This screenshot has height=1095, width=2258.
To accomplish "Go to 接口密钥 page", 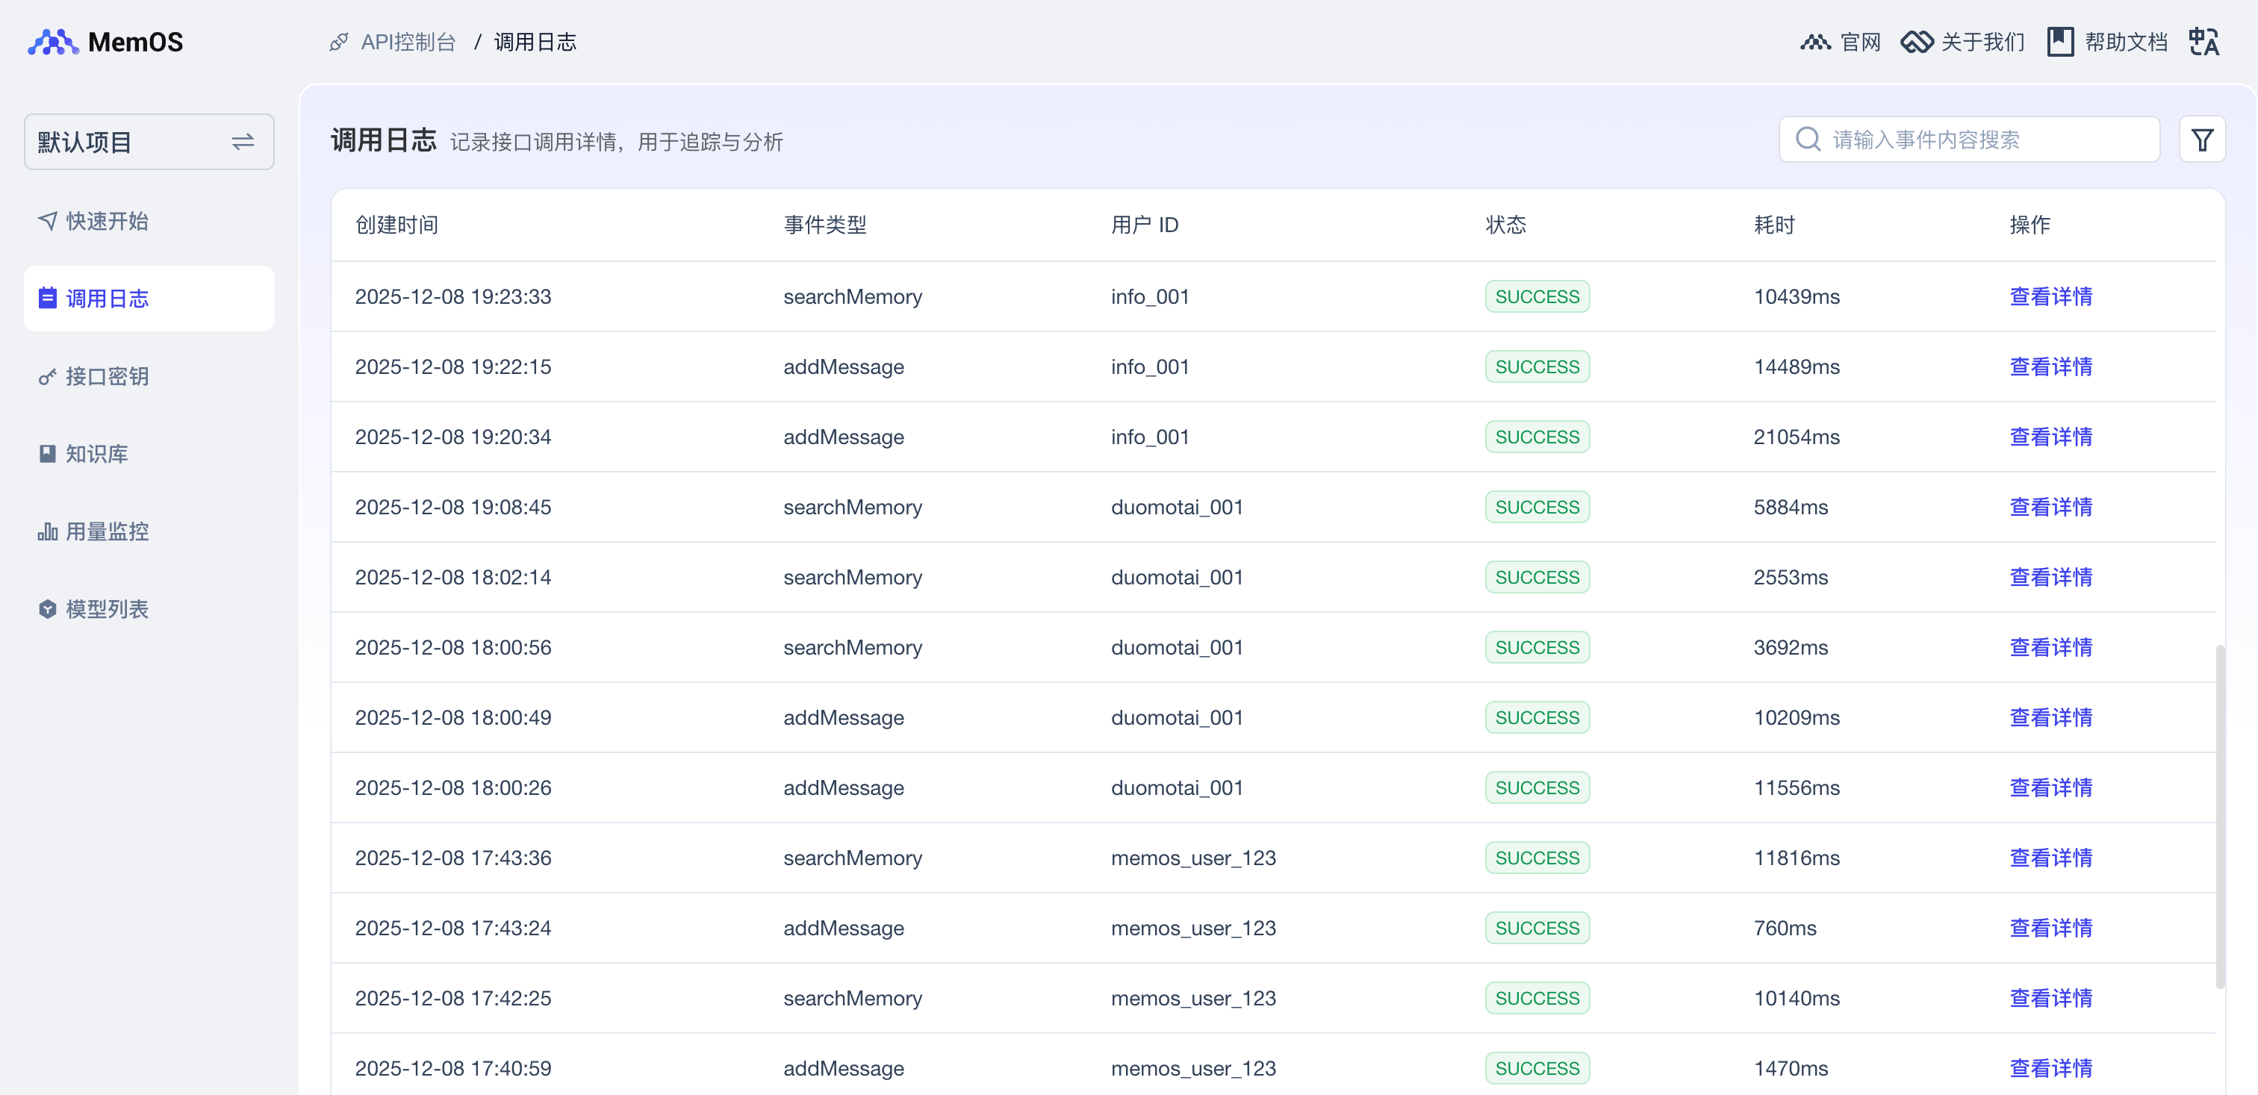I will tap(106, 377).
